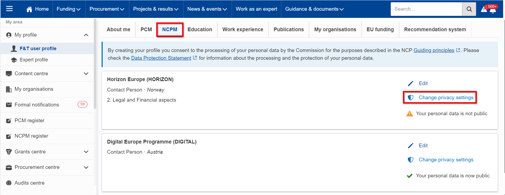Viewport: 505px width, 195px height.
Task: Open the Projects & results dropdown
Action: click(156, 9)
